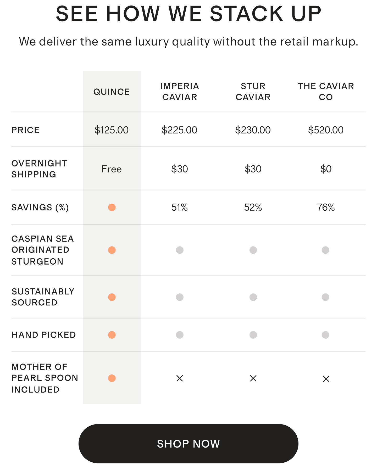Click Quince's orange dot for Caspian Sea sturgeon
This screenshot has height=464, width=377.
coord(112,250)
